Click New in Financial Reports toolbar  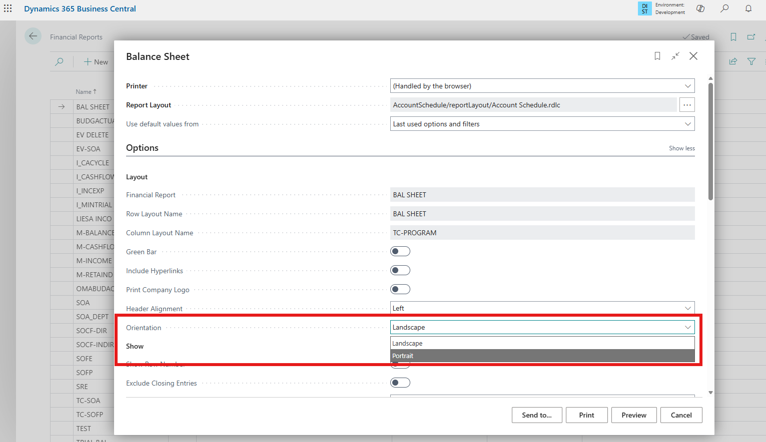(96, 62)
